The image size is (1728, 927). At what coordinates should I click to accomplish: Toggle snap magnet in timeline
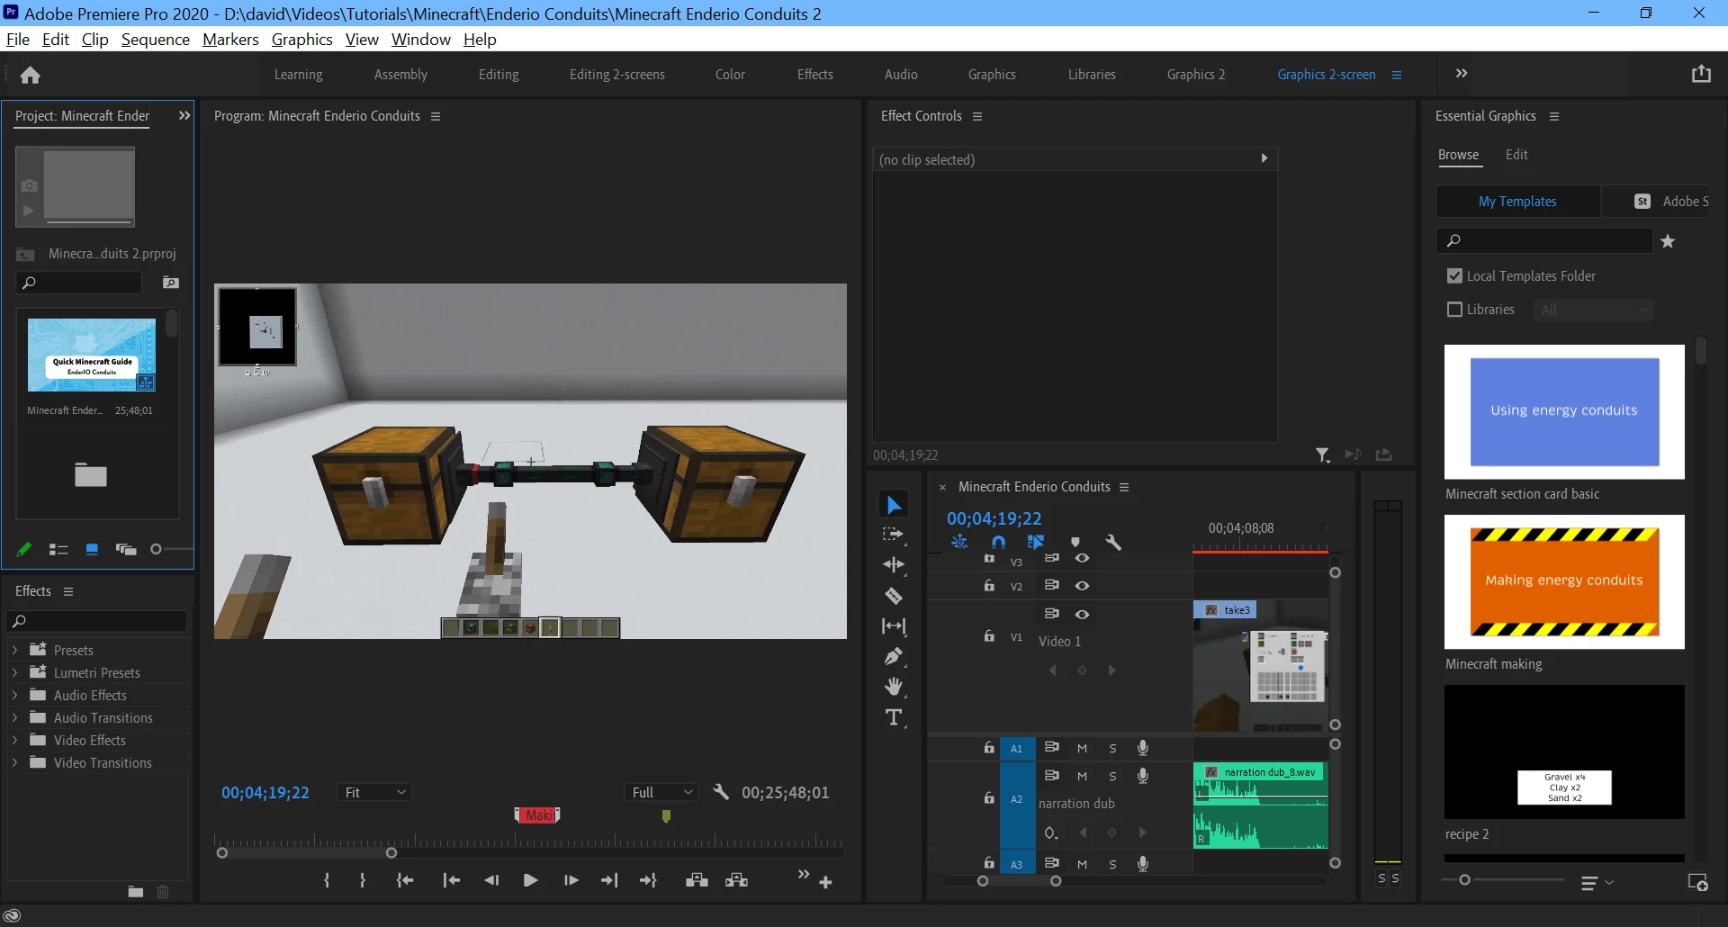point(998,542)
